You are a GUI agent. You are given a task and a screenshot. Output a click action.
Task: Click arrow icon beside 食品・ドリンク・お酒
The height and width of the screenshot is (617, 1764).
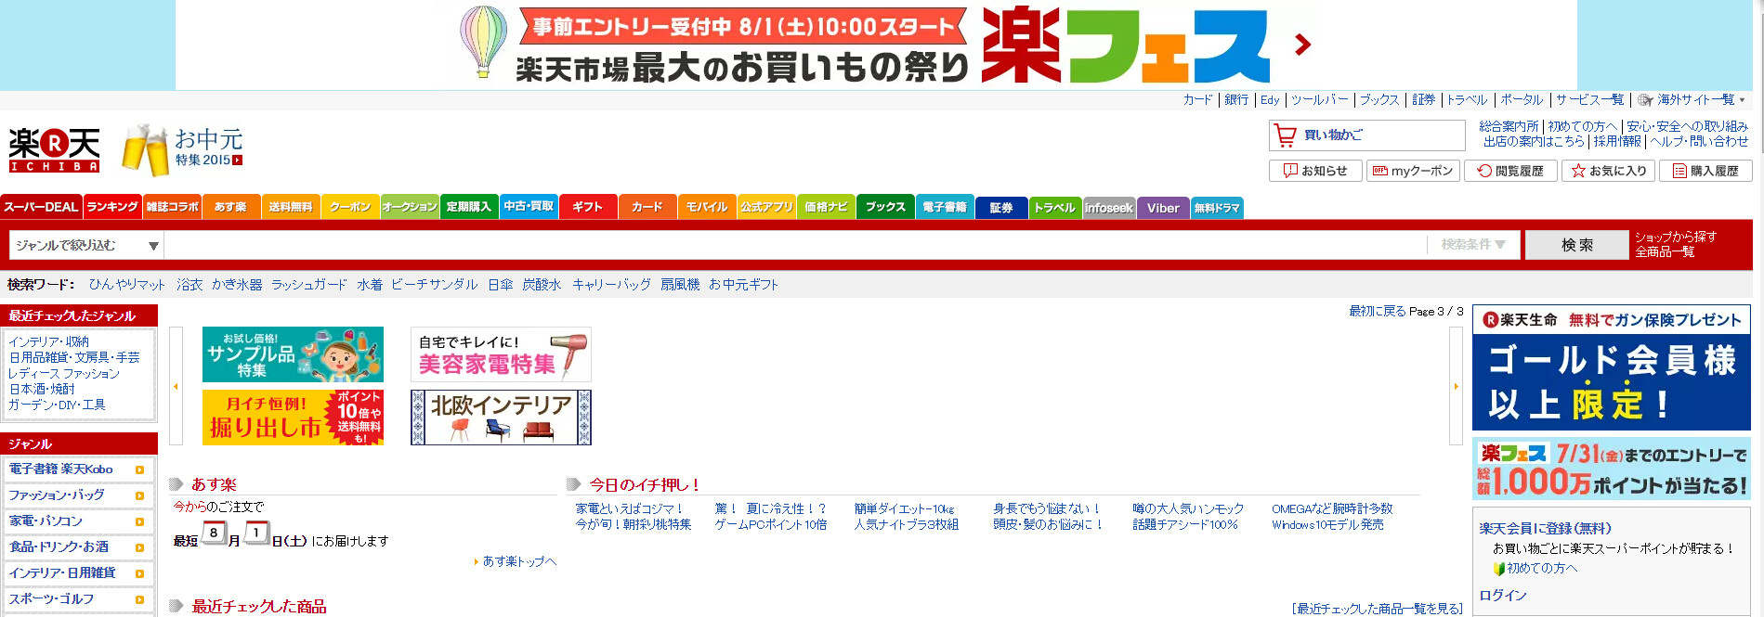(139, 547)
